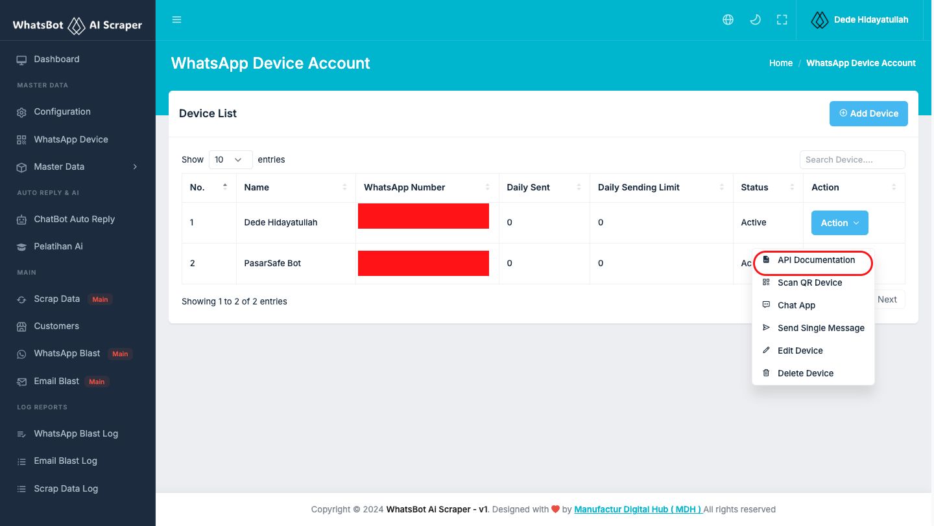Open Email Blast in the sidebar
Viewport: 934px width, 526px height.
(56, 381)
